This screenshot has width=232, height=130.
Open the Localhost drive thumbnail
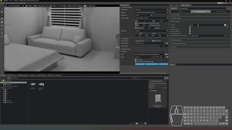(33, 84)
